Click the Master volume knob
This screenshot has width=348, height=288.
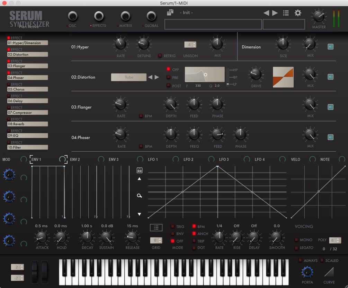pos(319,17)
